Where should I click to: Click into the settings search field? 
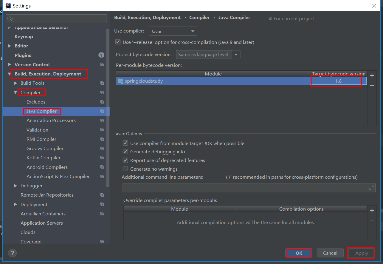tap(56, 19)
